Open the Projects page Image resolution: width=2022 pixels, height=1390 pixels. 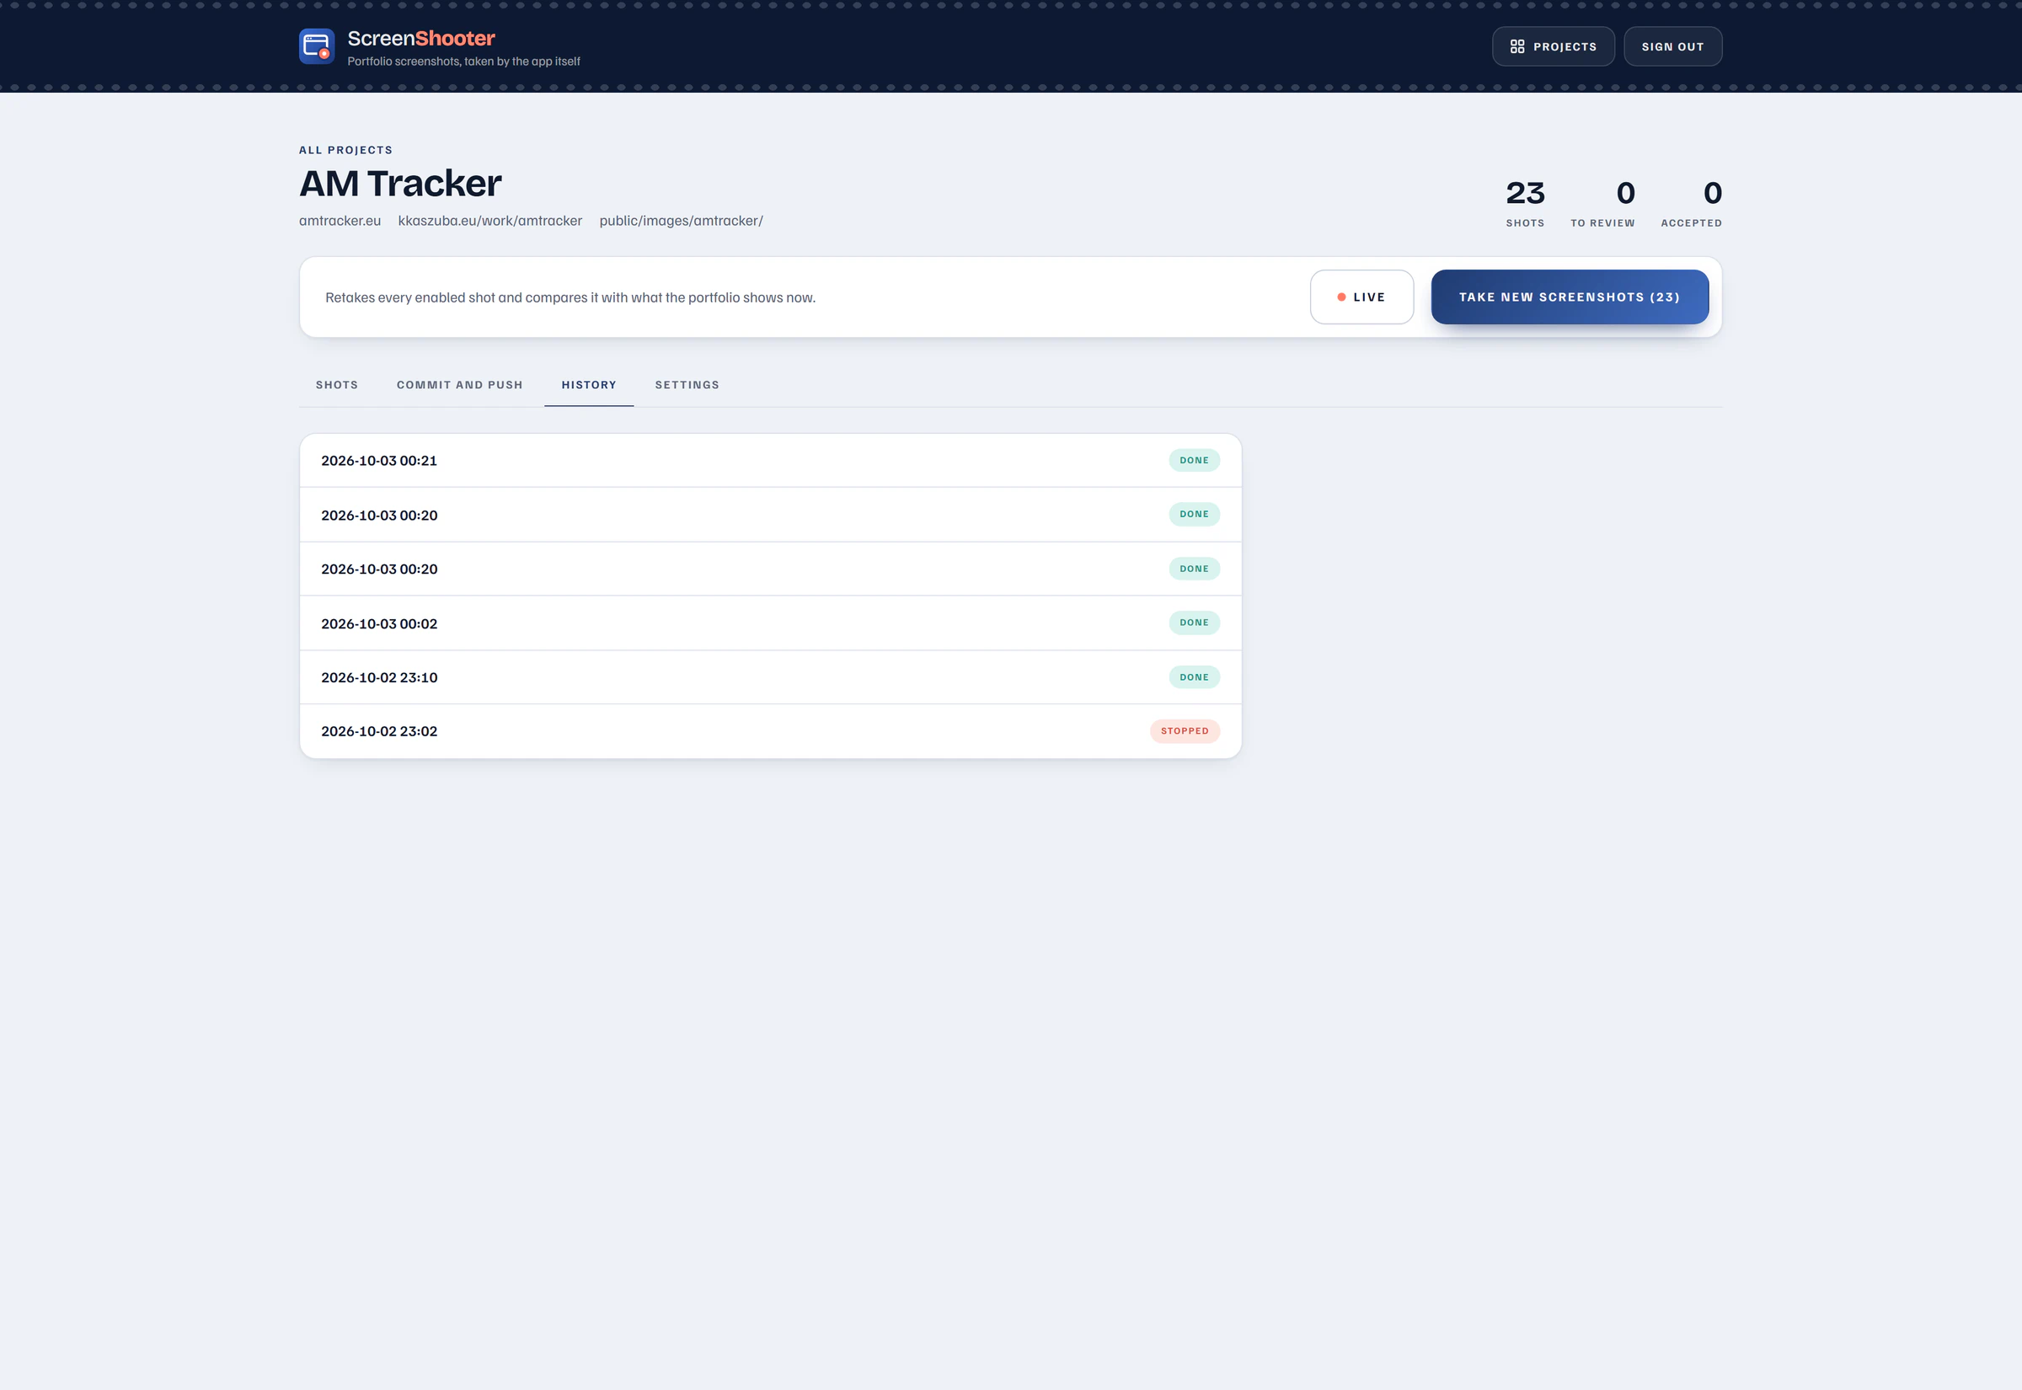(x=1553, y=46)
